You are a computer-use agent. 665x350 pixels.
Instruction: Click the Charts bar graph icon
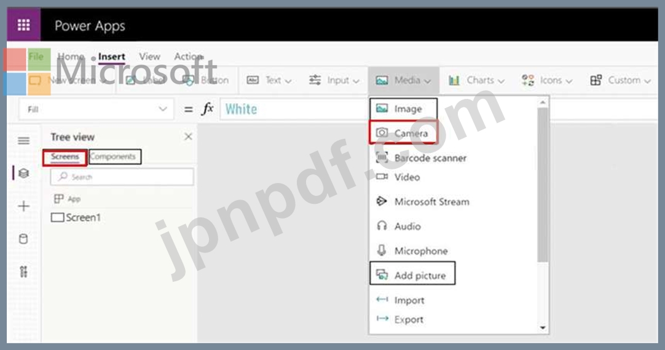click(454, 80)
